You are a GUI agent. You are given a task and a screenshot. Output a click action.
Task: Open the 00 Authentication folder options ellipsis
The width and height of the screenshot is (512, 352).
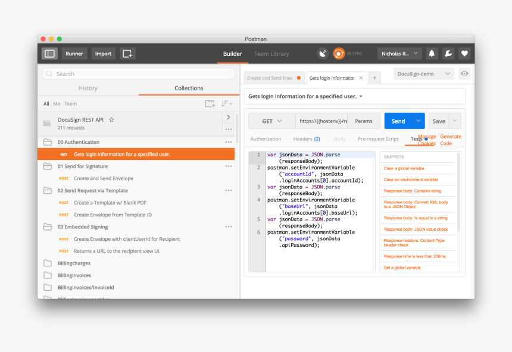(228, 142)
